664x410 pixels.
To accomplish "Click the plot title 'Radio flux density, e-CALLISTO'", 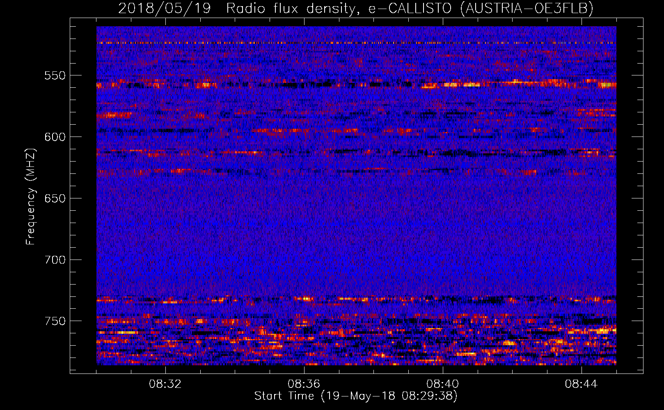I will [339, 9].
